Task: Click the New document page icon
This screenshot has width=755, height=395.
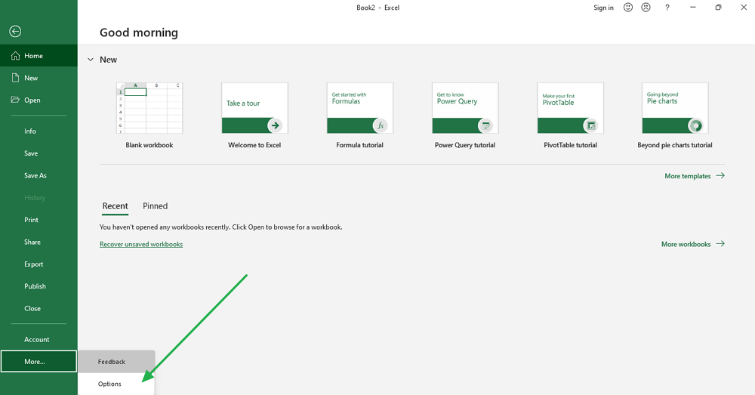Action: (15, 78)
